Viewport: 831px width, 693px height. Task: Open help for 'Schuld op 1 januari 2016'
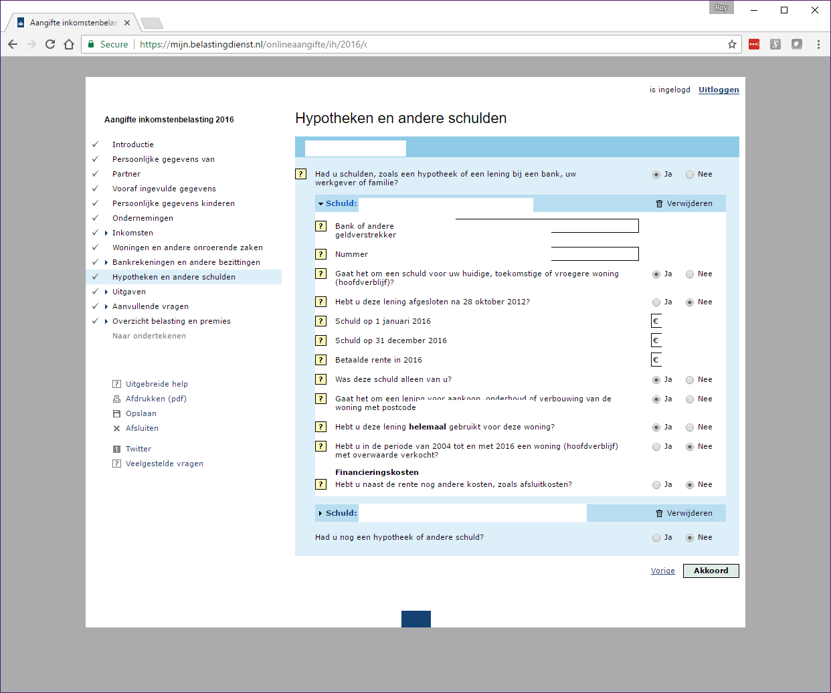[320, 321]
